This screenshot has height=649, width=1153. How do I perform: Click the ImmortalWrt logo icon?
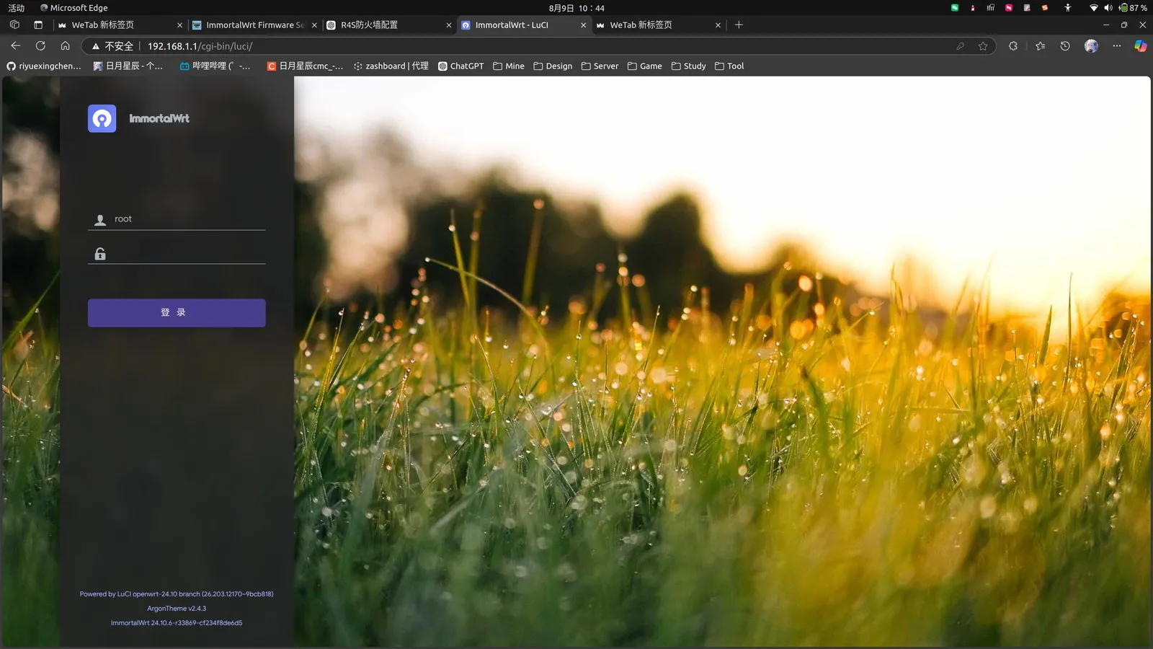(102, 118)
